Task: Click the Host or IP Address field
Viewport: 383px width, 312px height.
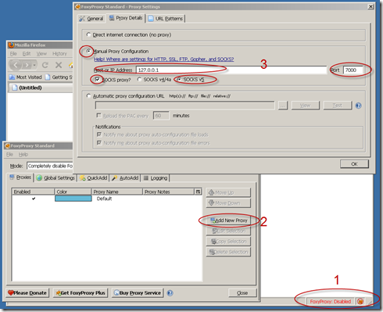Action: [231, 70]
